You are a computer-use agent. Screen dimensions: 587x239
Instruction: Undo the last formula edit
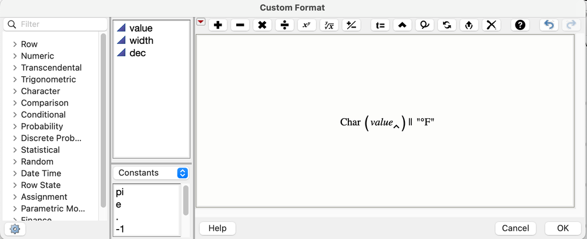point(549,25)
